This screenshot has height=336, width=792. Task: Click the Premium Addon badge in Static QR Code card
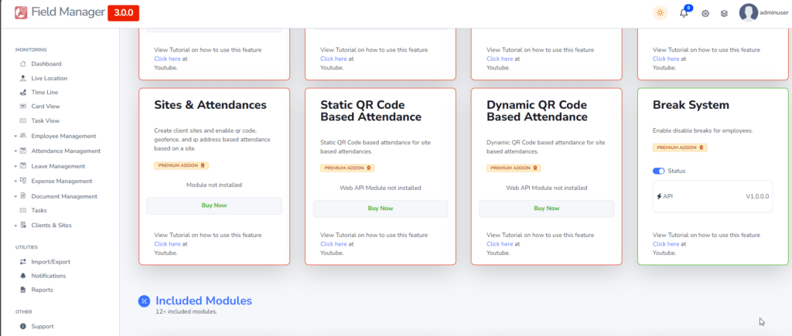point(347,168)
